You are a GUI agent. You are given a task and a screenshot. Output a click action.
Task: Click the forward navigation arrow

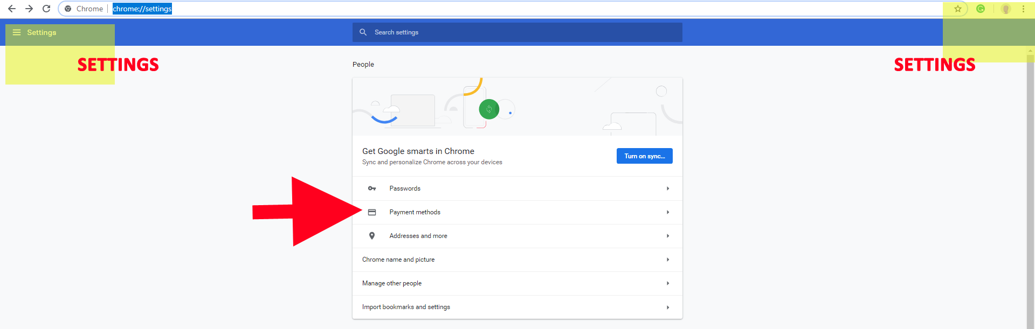click(x=29, y=9)
